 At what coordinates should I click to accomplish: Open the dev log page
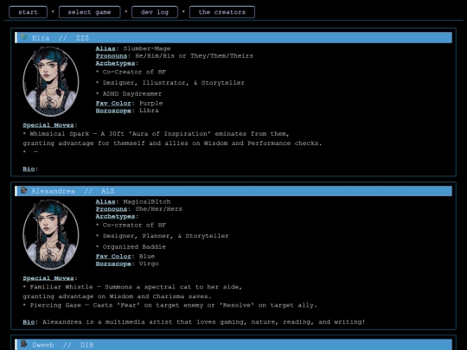point(155,12)
